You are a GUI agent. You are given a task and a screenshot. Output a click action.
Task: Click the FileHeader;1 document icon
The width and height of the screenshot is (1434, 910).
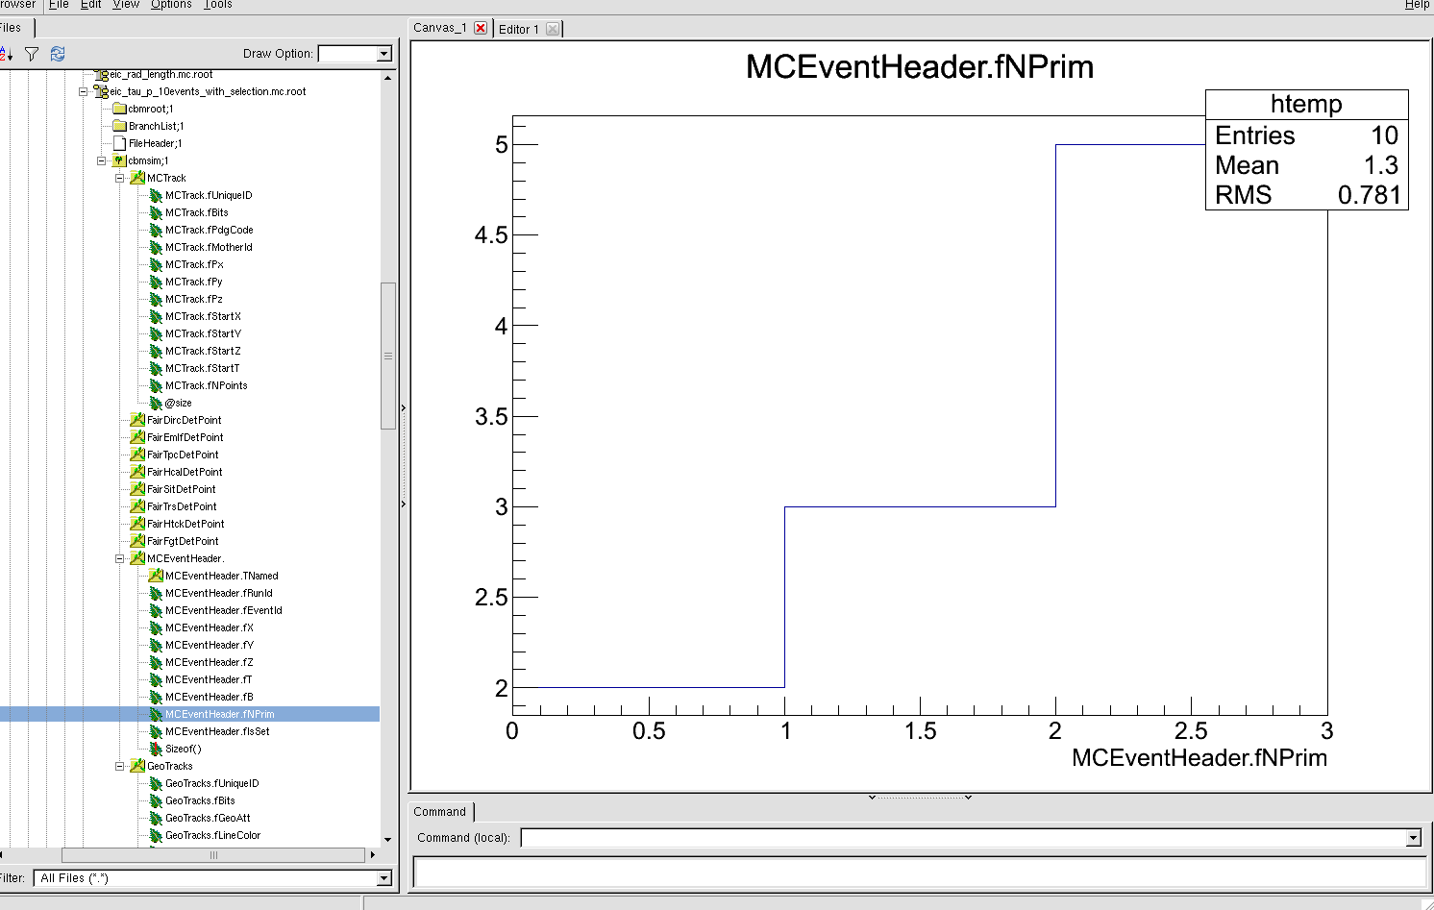point(119,143)
